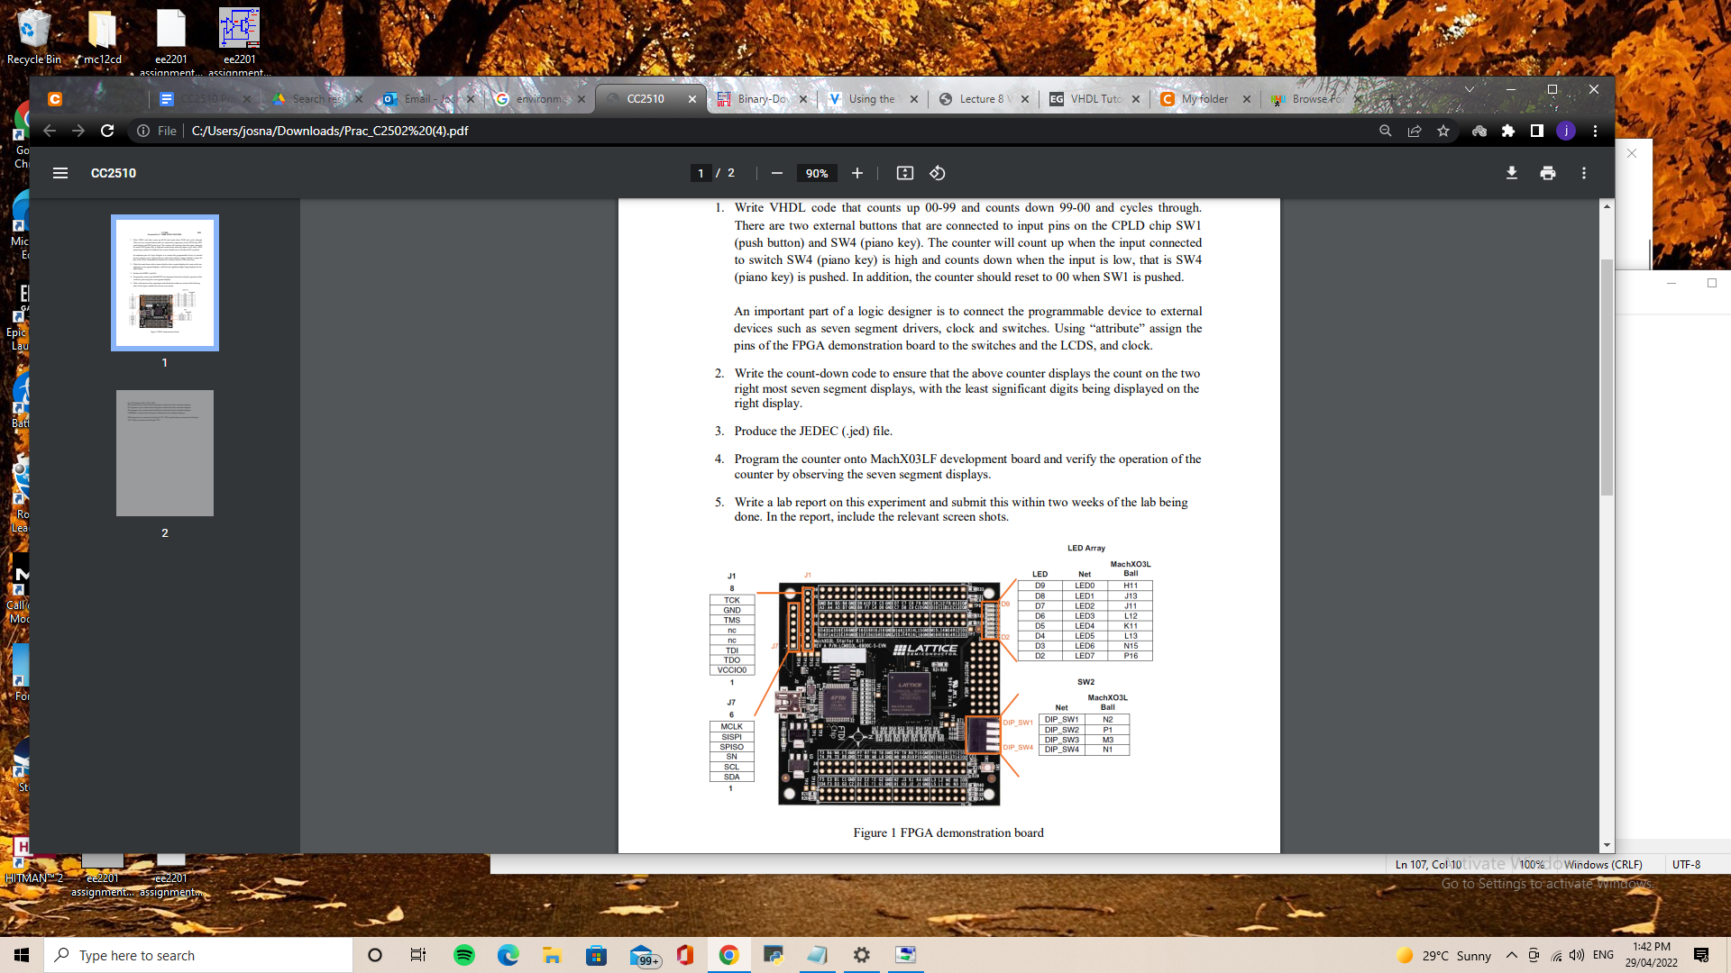Show hidden system tray icons
The image size is (1731, 973).
(1512, 955)
